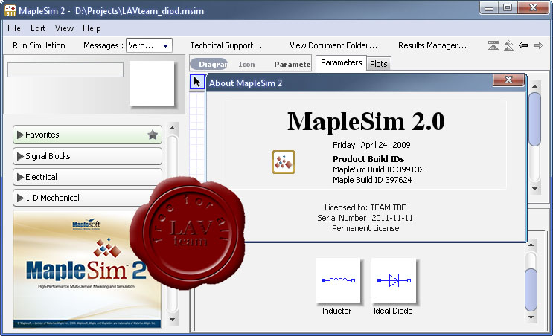The width and height of the screenshot is (553, 336).
Task: Click the white preview thumbnail box
Action: 152,83
